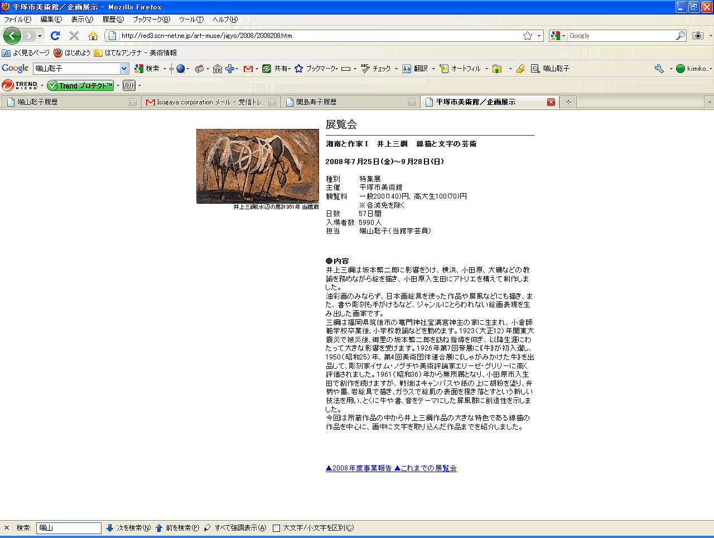Viewport: 714px width, 538px height.
Task: Click the Google Toolbar 検索 button
Action: 147,69
